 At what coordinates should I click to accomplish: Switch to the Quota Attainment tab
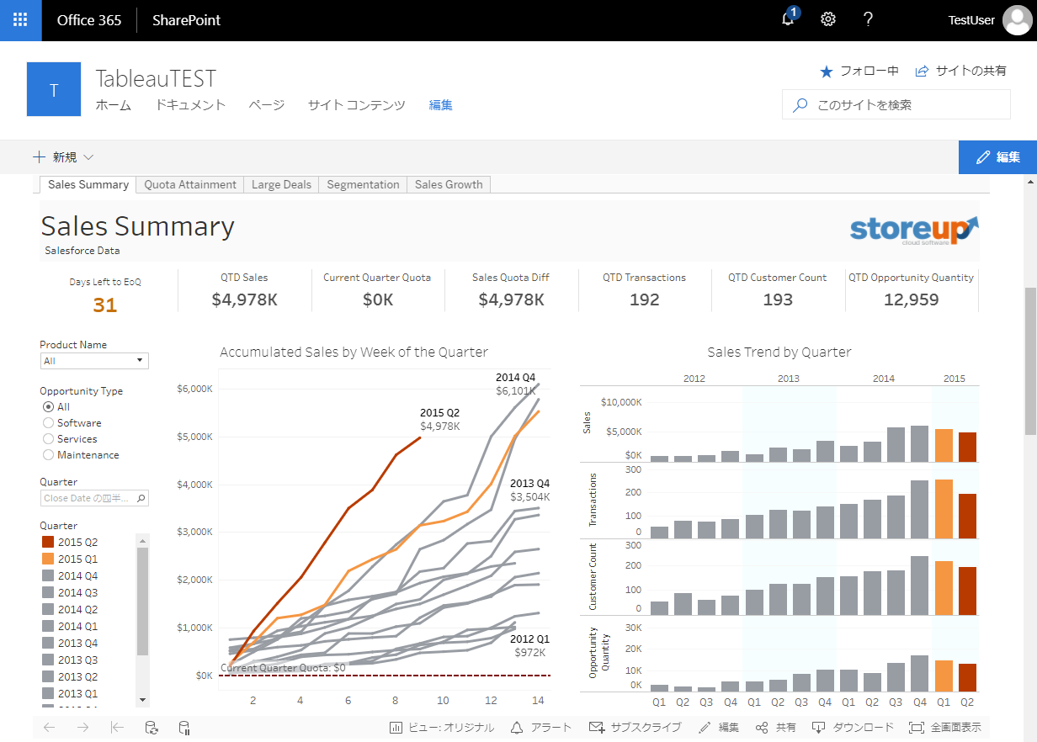(x=189, y=184)
